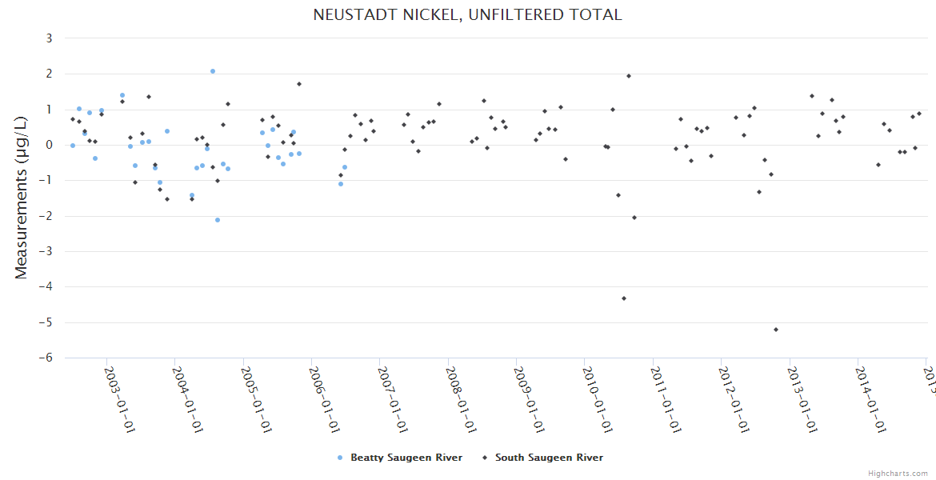Toggle Beatty Saugeen River series label
This screenshot has height=480, width=936.
406,458
